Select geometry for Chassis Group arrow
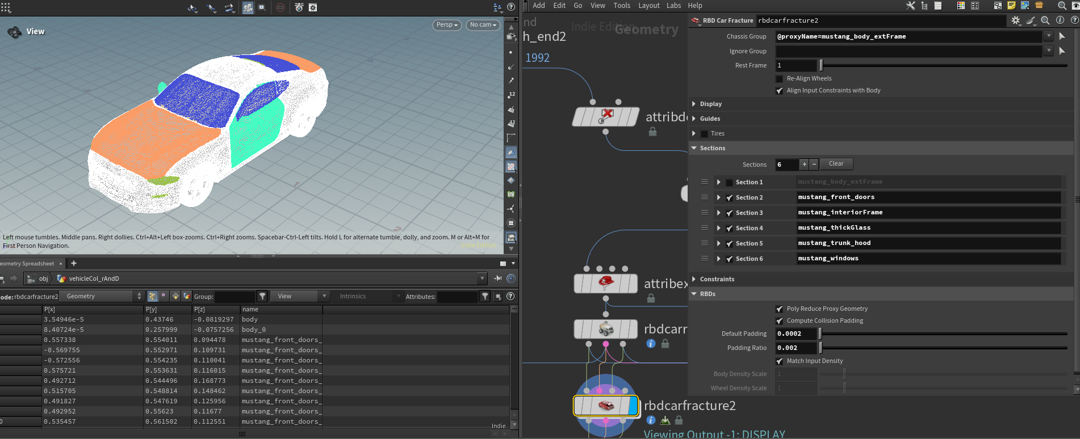The height and width of the screenshot is (439, 1080). [x=1062, y=36]
